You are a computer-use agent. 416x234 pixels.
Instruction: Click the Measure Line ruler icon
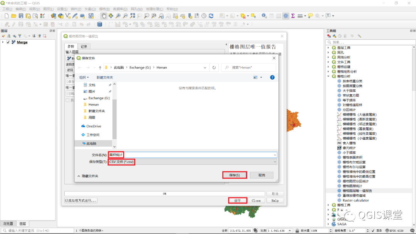[x=300, y=16]
